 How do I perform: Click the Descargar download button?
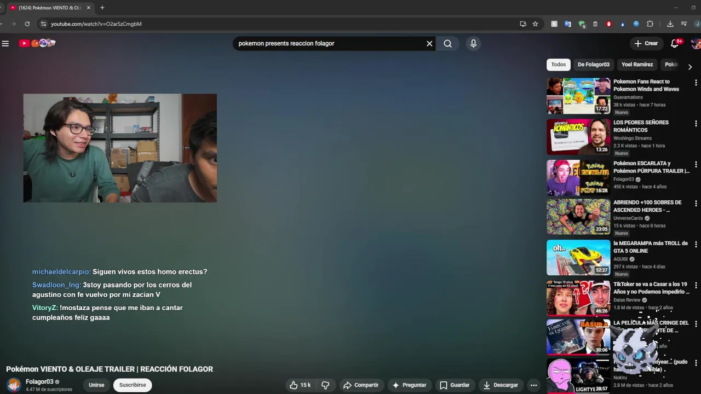pyautogui.click(x=500, y=385)
